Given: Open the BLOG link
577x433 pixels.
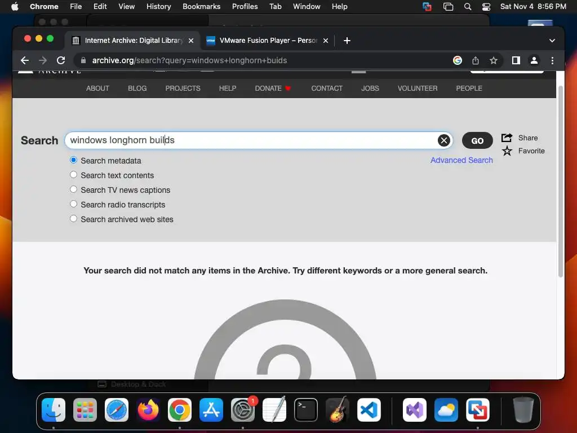Looking at the screenshot, I should (x=137, y=89).
